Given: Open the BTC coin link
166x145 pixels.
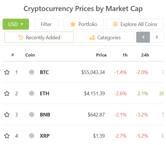Looking at the screenshot, I should click(x=44, y=72).
